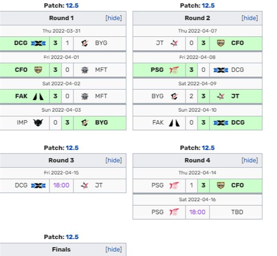This screenshot has width=277, height=256.
Task: Click DCG team logo in Round 1
Action: (39, 43)
